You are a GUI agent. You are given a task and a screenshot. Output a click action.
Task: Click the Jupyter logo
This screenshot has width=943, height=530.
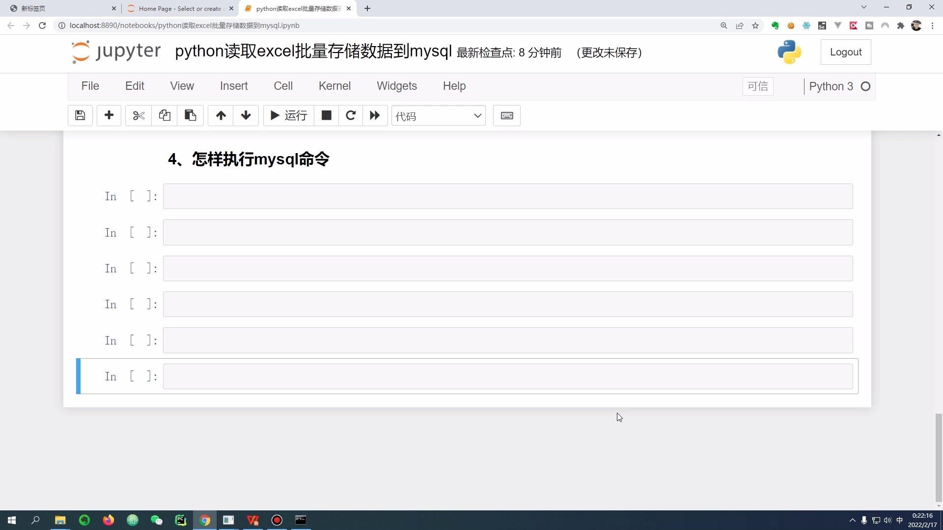click(115, 52)
